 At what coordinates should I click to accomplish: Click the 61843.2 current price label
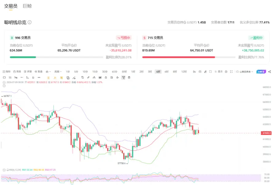click(266, 133)
